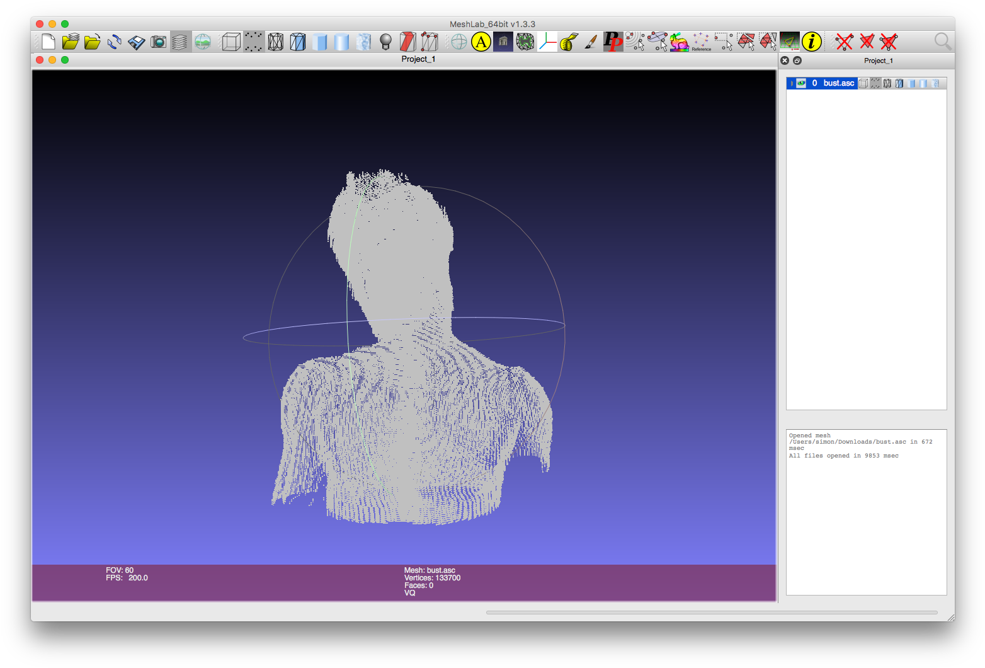985x668 pixels.
Task: Open the mesh alignment tool icon
Action: pos(525,42)
